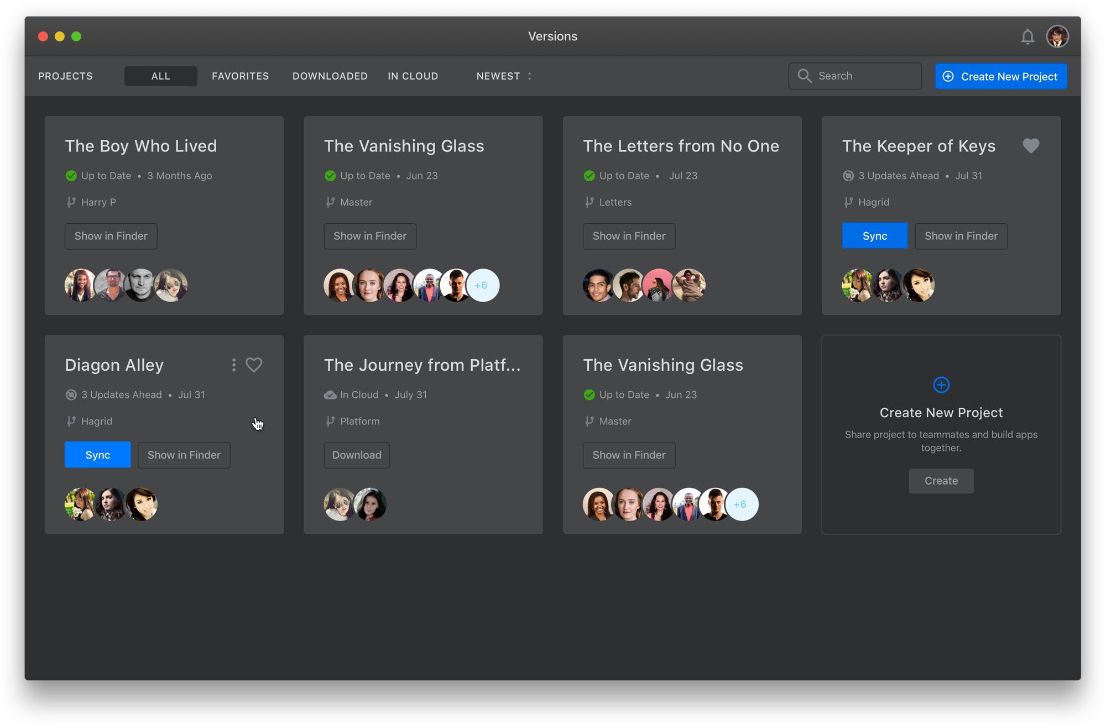
Task: Click the 3 Months Ago timestamp
Action: [x=180, y=176]
